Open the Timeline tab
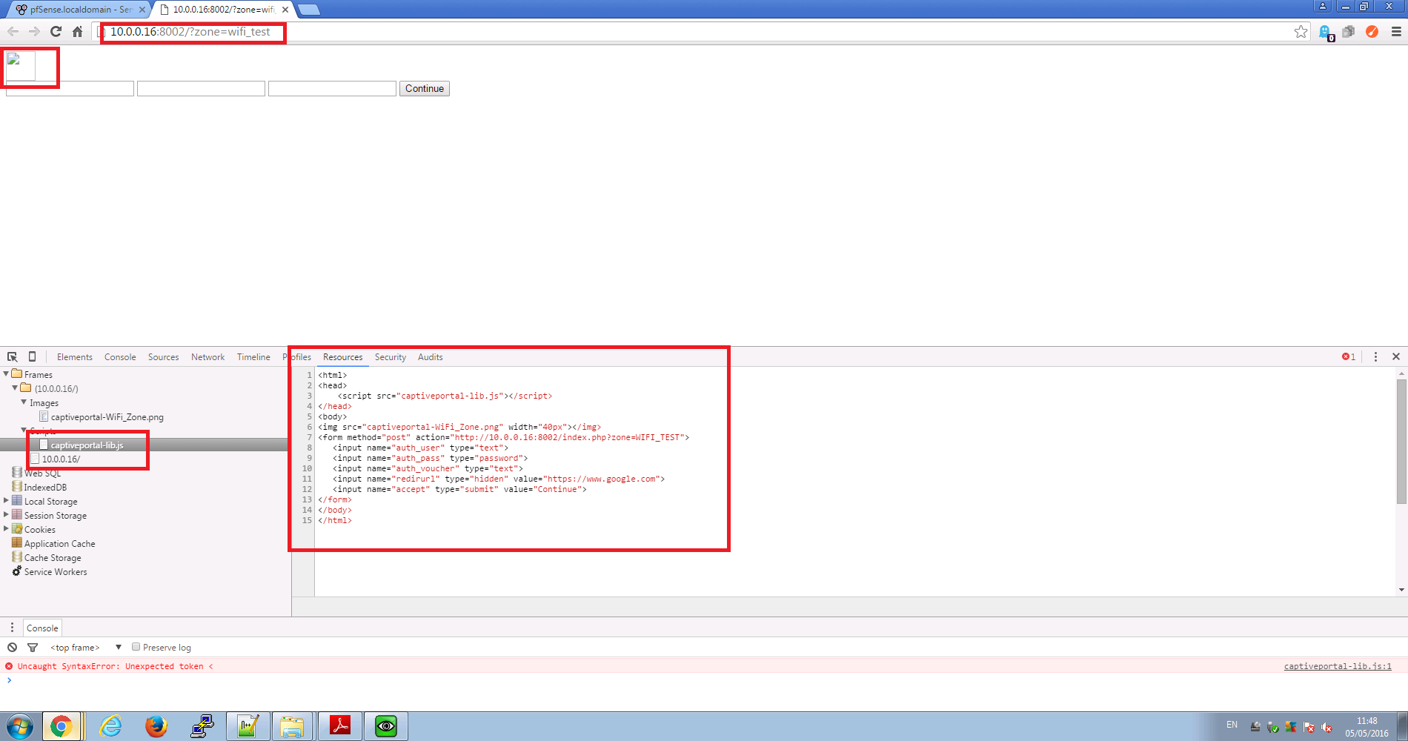1408x741 pixels. point(253,356)
